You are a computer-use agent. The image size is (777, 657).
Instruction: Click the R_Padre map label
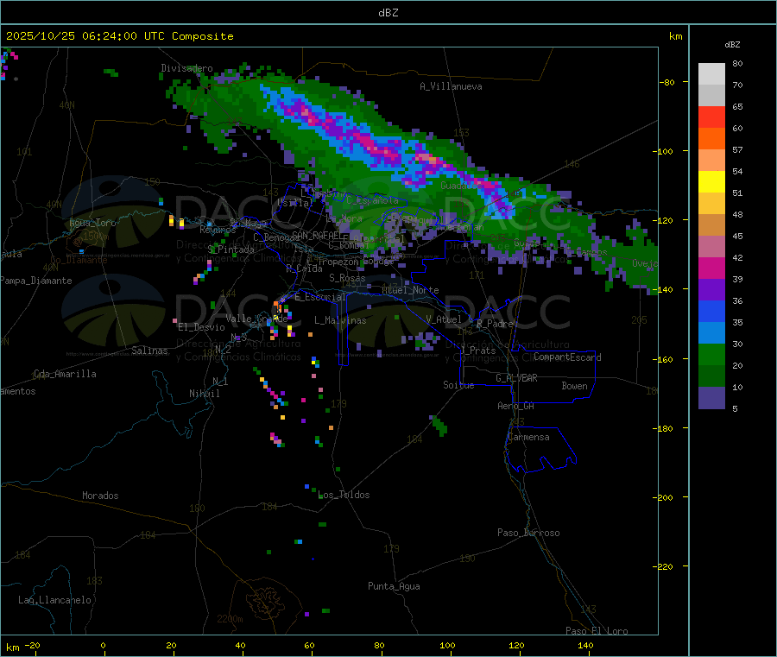pos(495,324)
